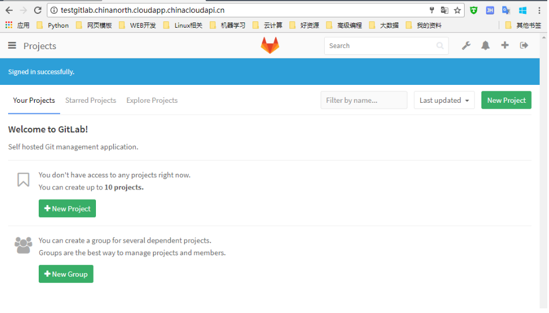Screen dimensions: 549x313
Task: Click the saved password key icon
Action: (x=432, y=10)
